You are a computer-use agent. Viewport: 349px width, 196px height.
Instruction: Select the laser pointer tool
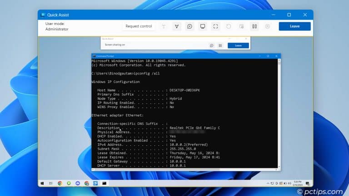(x=177, y=26)
